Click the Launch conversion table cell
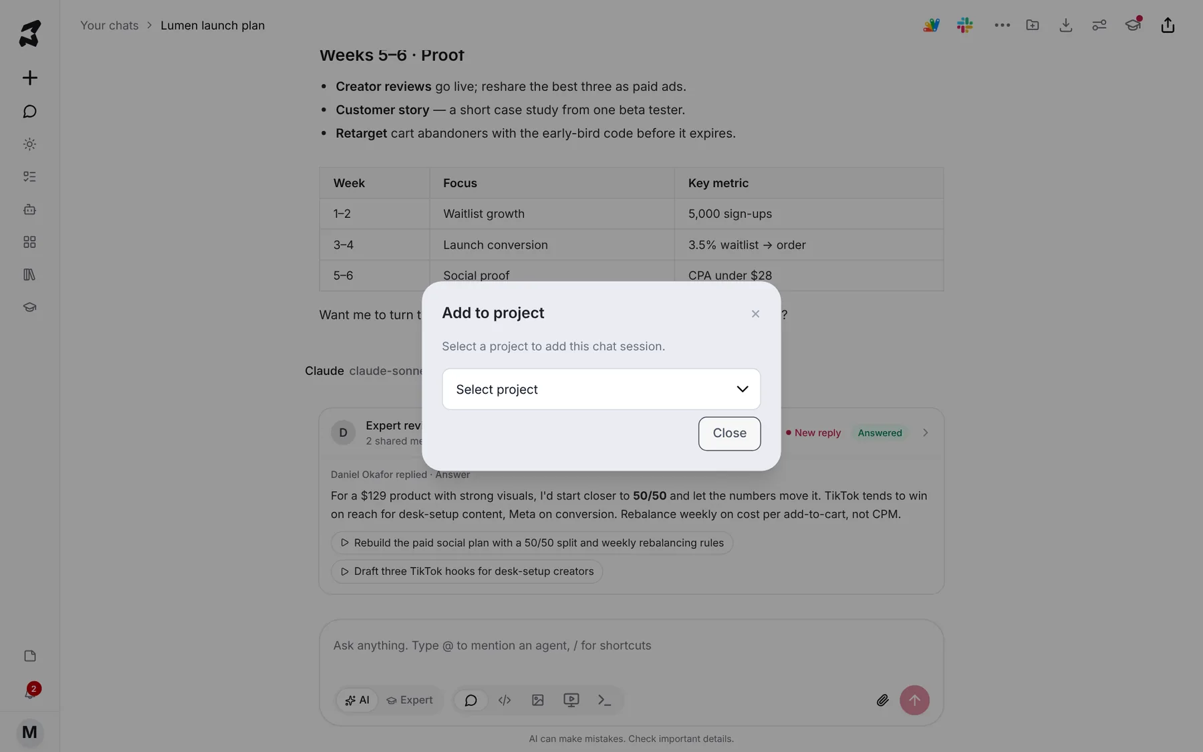 coord(552,245)
